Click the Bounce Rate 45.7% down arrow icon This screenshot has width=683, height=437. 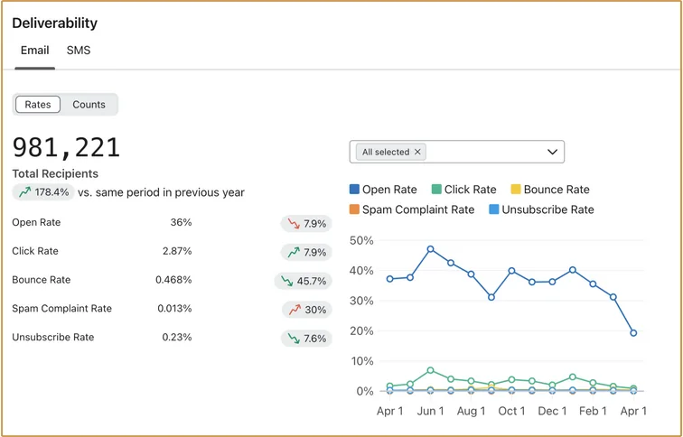(x=286, y=281)
